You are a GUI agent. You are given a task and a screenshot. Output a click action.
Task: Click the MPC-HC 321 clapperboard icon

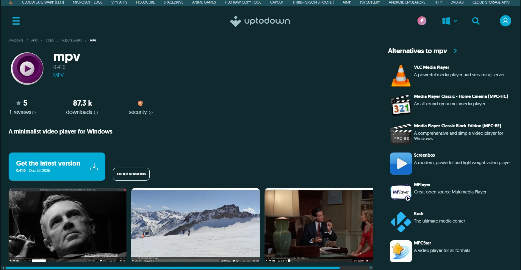coord(401,105)
